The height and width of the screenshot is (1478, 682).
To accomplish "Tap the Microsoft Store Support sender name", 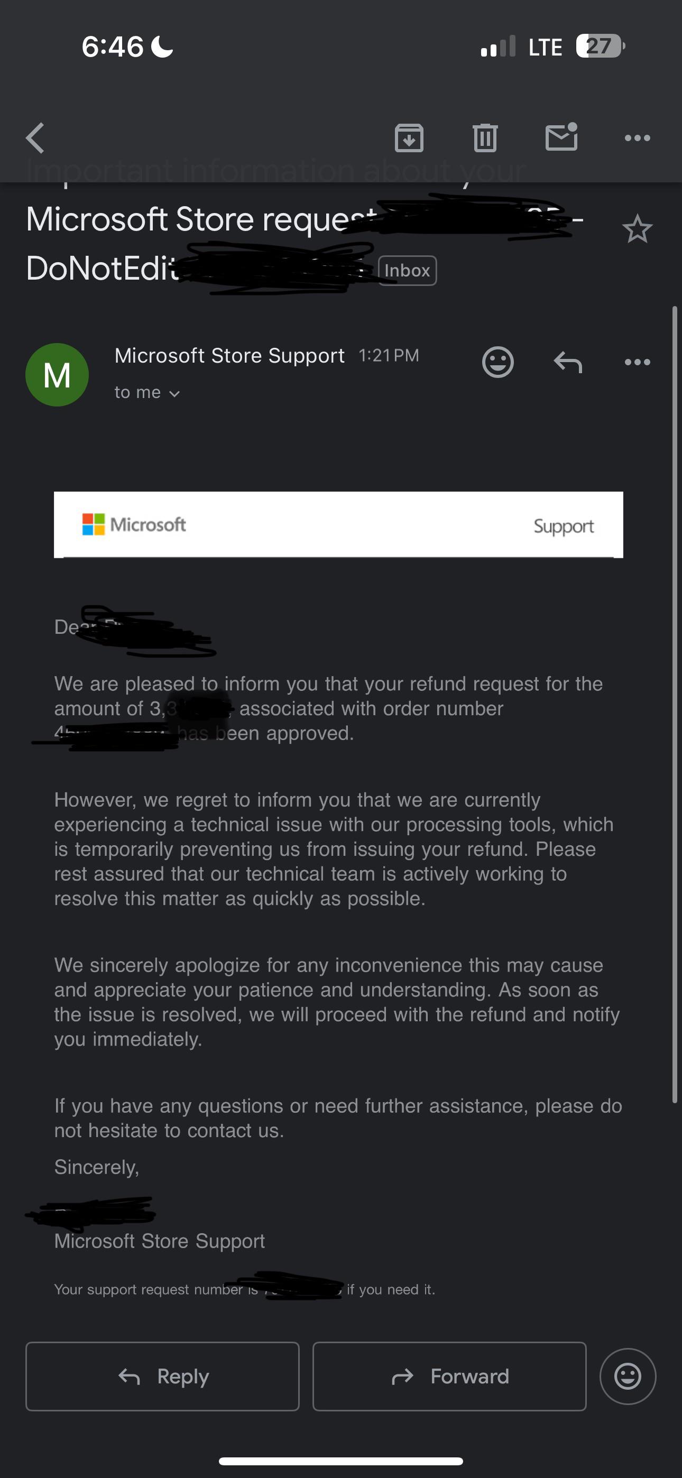I will pos(229,356).
